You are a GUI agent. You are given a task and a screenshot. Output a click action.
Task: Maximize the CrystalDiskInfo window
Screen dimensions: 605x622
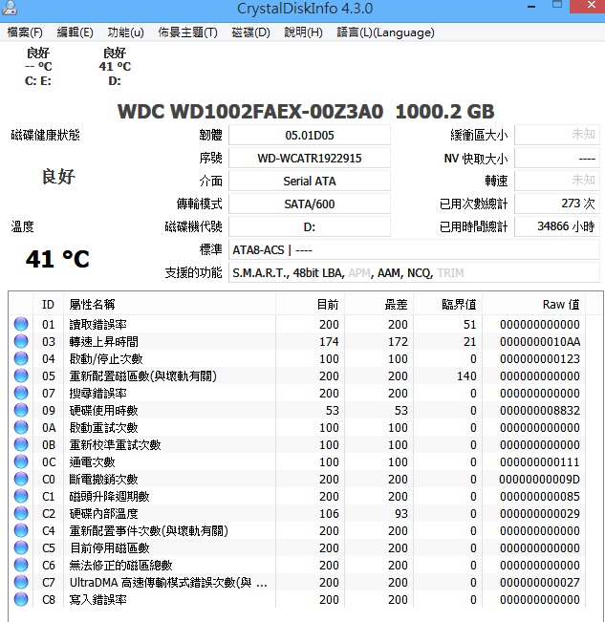click(557, 6)
